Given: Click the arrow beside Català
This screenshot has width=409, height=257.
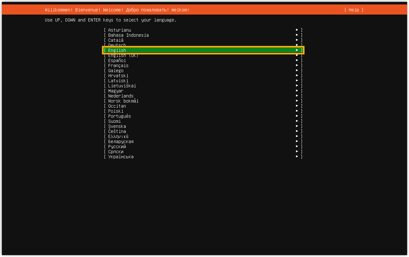Looking at the screenshot, I should pos(297,40).
